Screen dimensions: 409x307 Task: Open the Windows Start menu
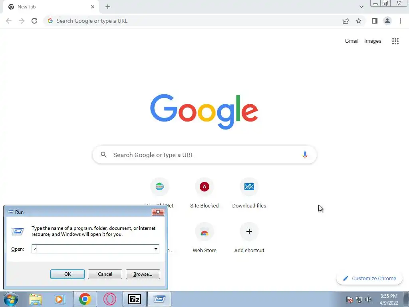click(x=11, y=299)
